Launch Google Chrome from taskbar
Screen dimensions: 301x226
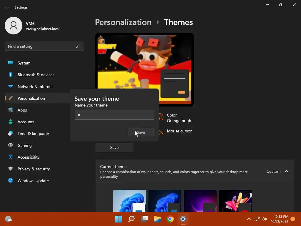170,219
